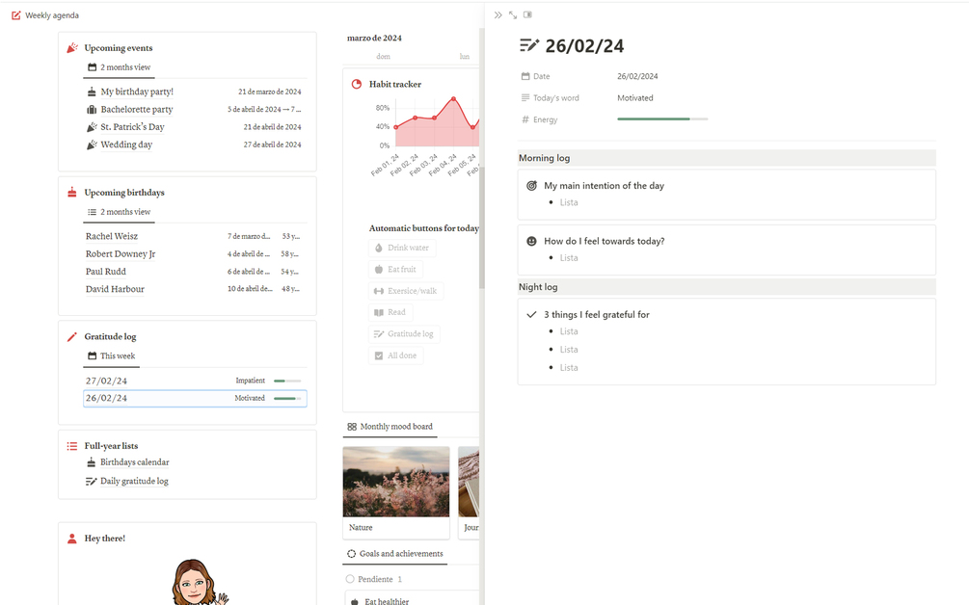
Task: Click the Today's word property icon
Action: click(x=525, y=97)
